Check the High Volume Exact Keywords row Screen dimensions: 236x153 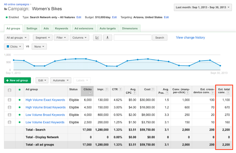coord(9,100)
